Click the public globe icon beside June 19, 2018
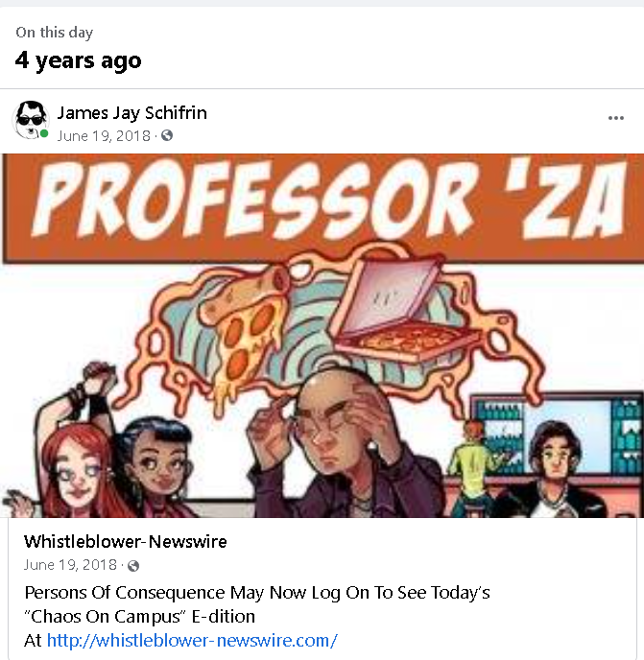 (x=167, y=135)
